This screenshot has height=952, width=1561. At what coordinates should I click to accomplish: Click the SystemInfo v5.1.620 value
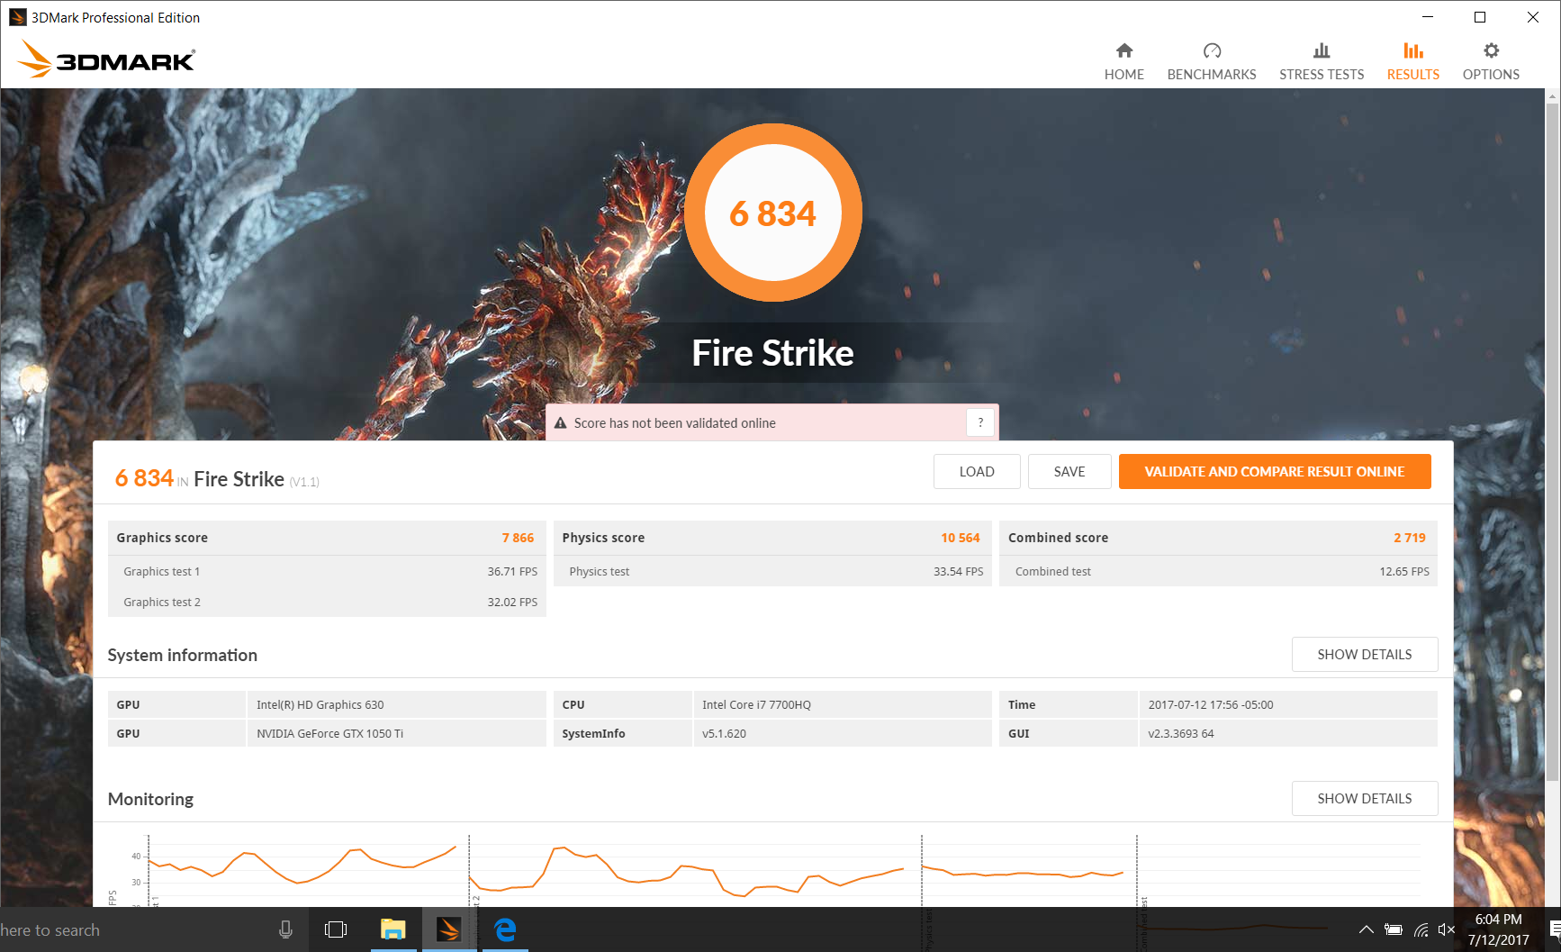(842, 734)
